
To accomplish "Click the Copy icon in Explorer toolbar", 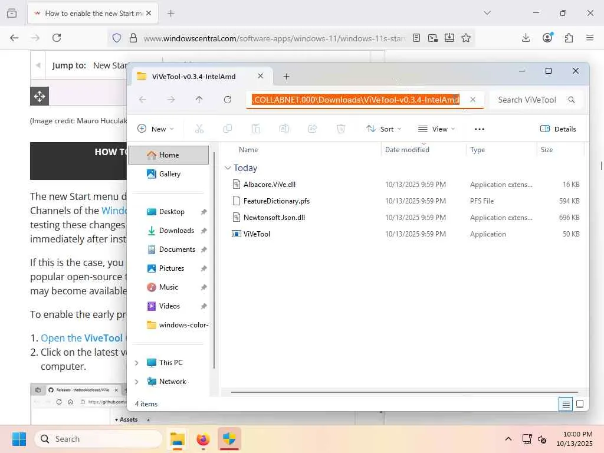I will point(228,129).
